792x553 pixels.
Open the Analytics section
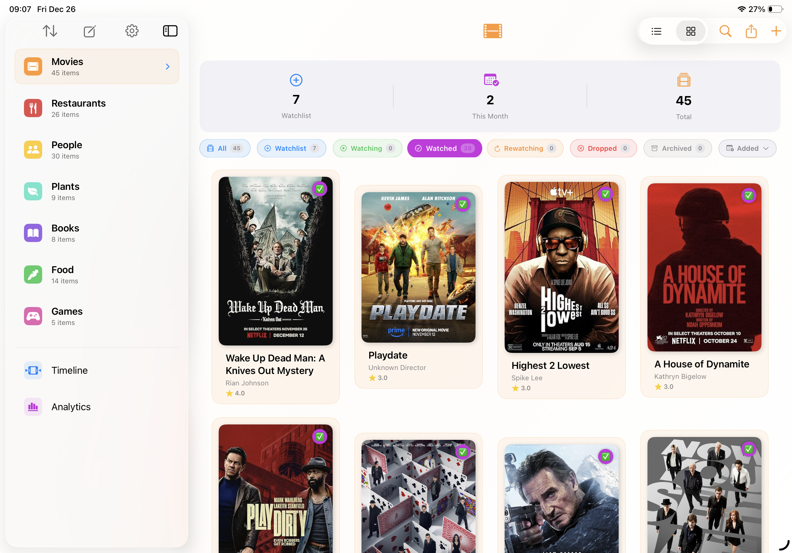click(x=71, y=407)
